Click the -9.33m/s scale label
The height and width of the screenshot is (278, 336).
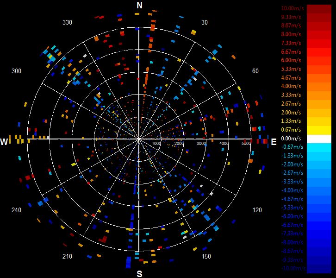coord(292,260)
